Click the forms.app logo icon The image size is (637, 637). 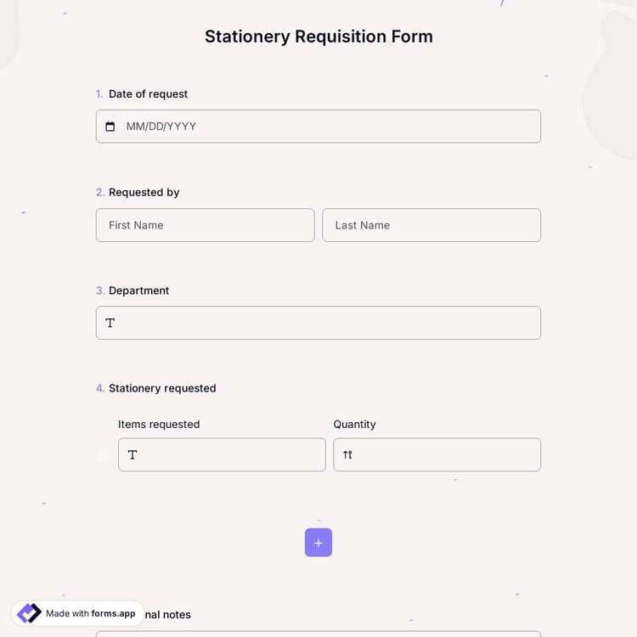point(29,613)
